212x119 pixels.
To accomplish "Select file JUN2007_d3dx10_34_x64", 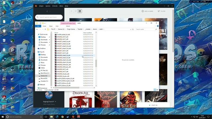I will [x=64, y=46].
